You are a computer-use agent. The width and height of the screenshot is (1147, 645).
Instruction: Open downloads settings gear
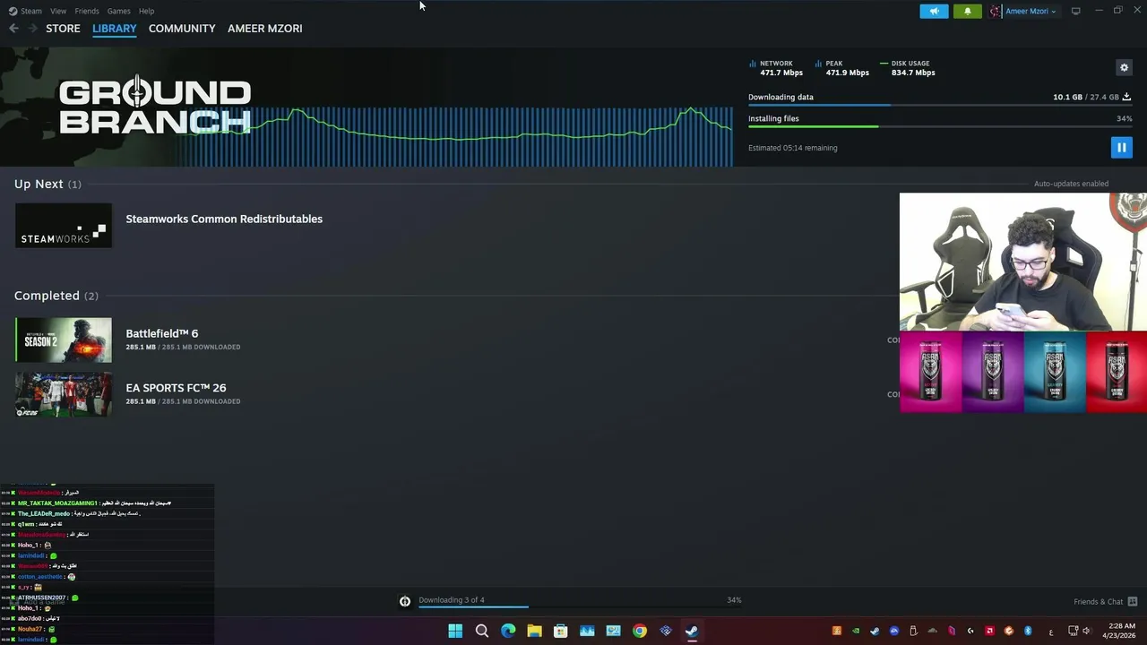coord(1124,67)
